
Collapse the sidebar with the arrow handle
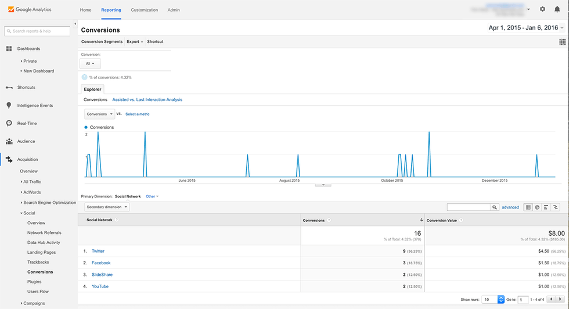(x=75, y=24)
